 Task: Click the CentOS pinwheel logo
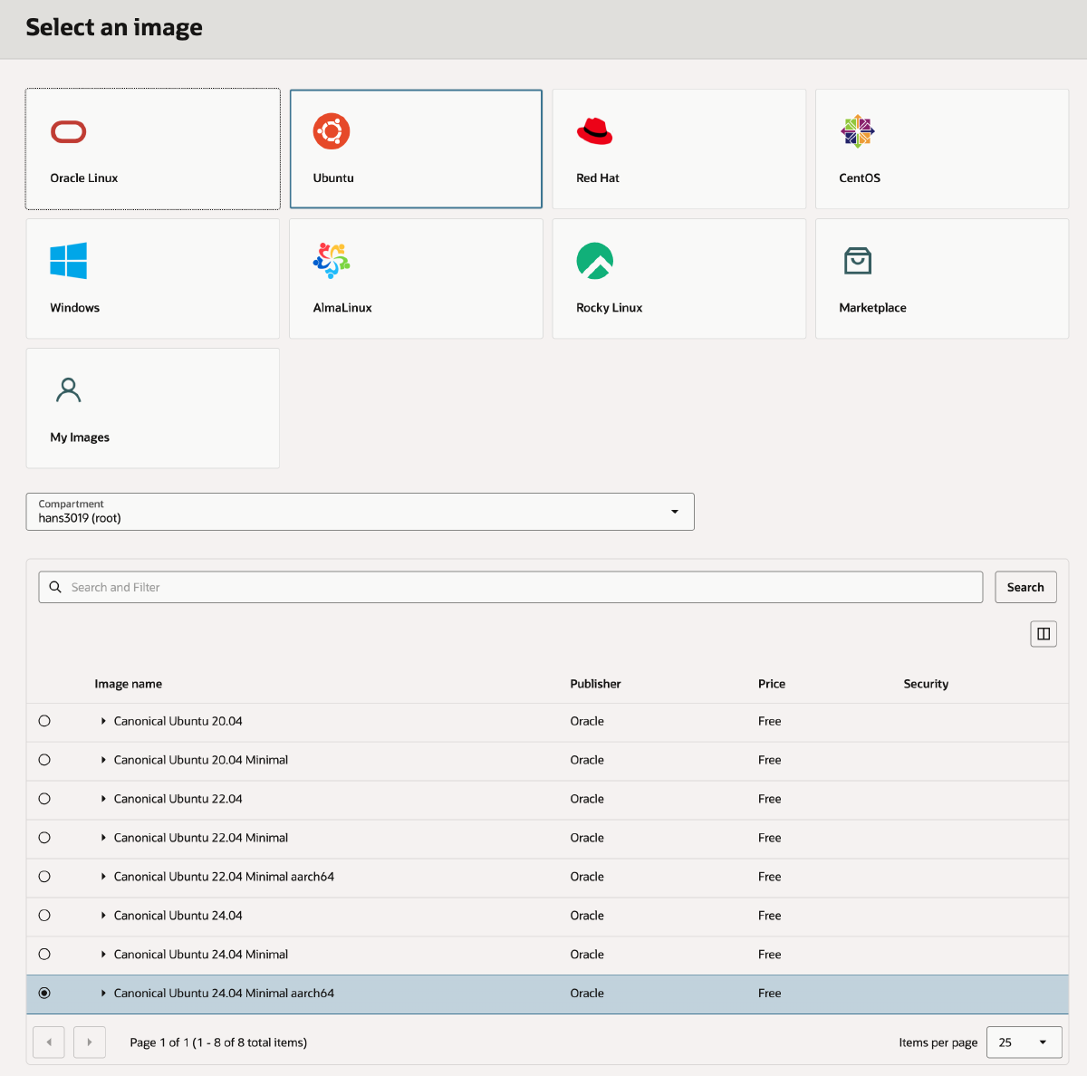pyautogui.click(x=858, y=131)
